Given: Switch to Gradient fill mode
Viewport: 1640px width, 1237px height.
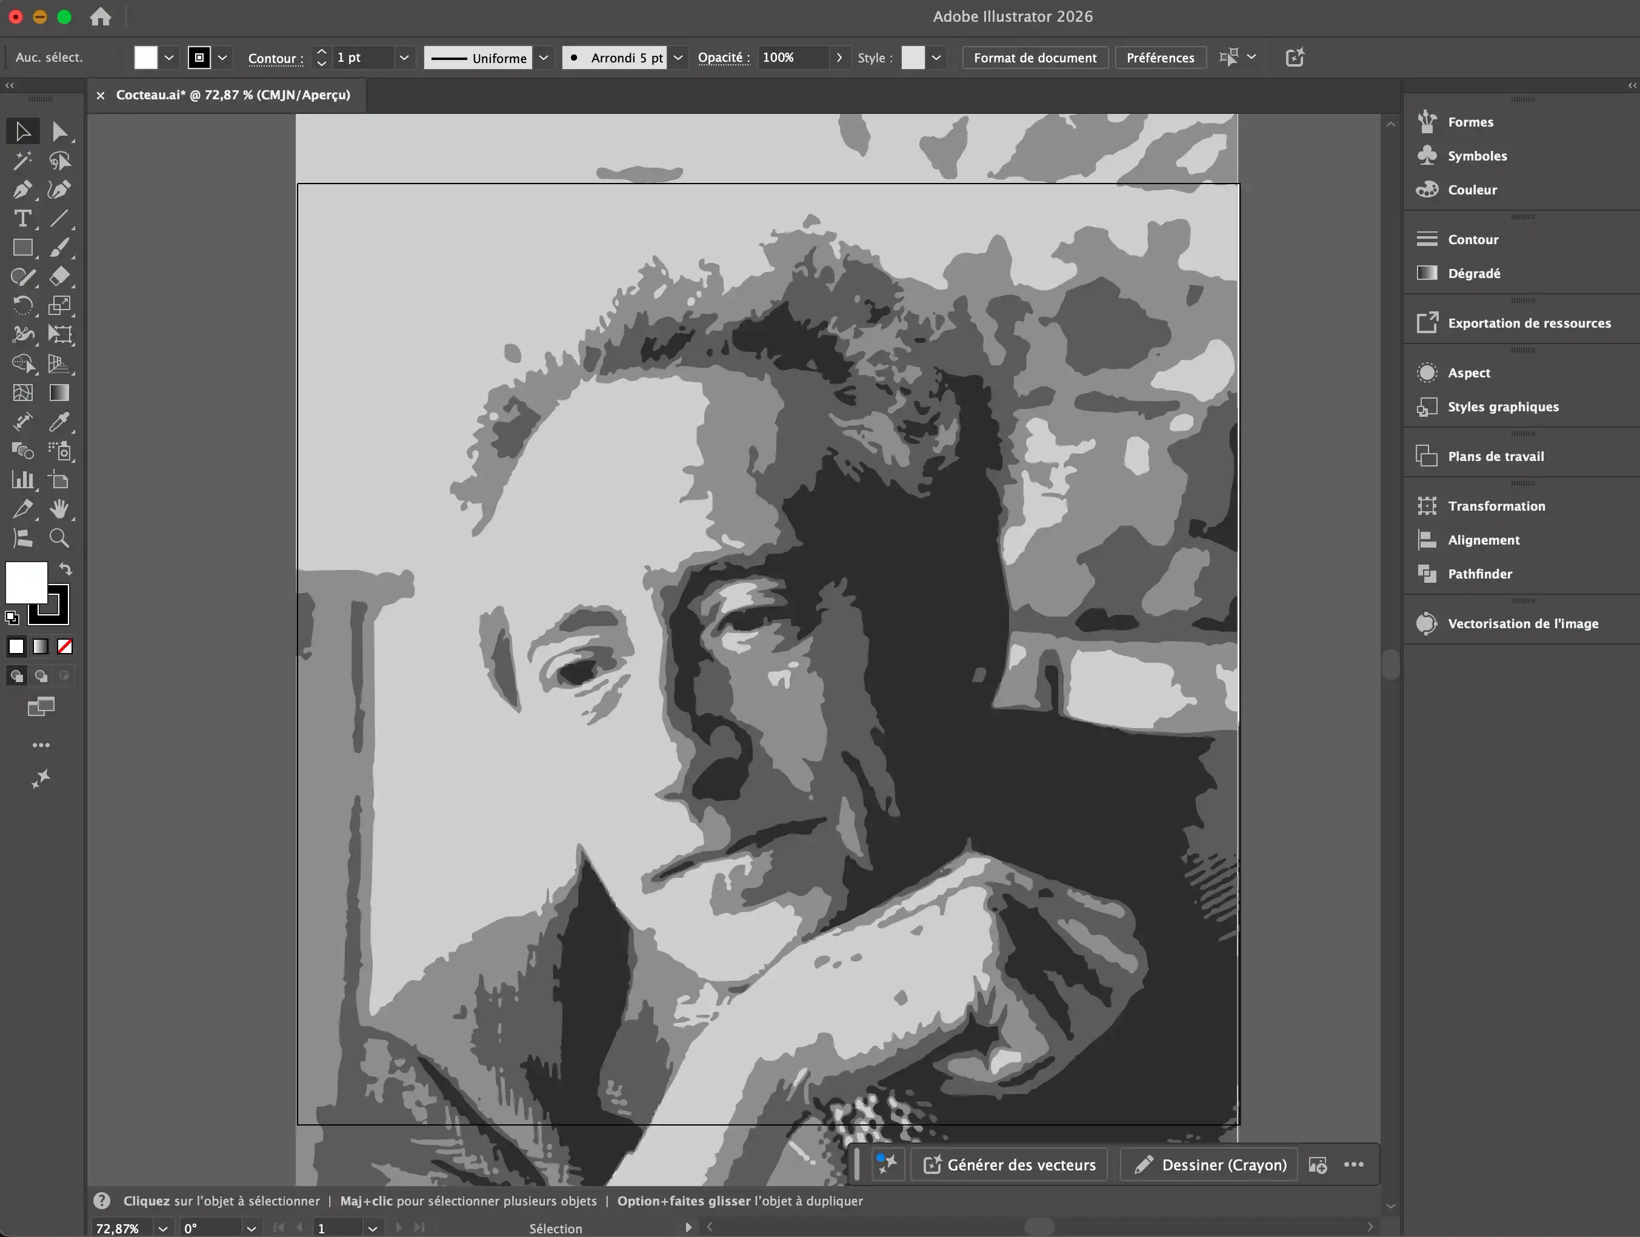Looking at the screenshot, I should (x=41, y=646).
